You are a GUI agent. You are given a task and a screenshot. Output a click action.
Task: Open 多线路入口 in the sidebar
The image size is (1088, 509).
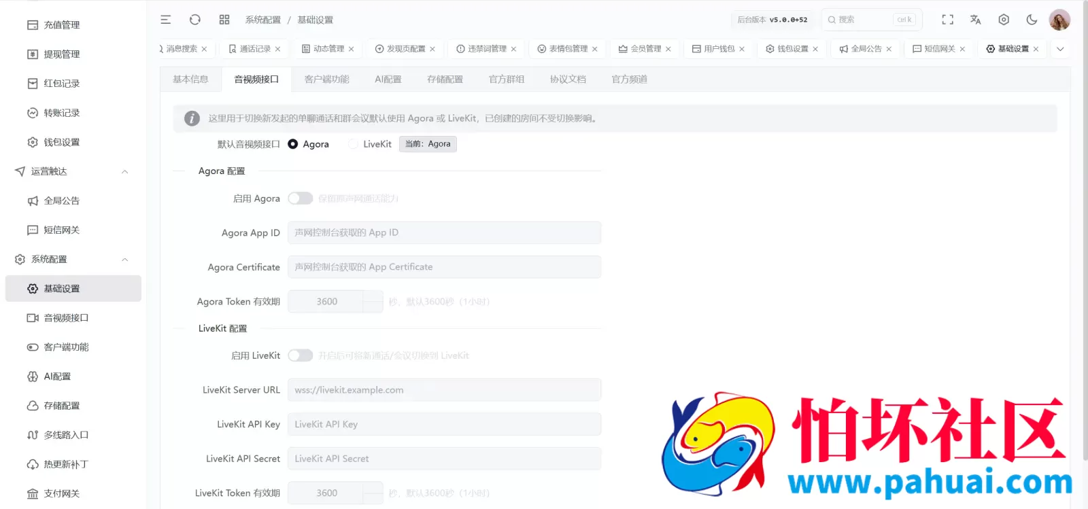click(x=73, y=434)
